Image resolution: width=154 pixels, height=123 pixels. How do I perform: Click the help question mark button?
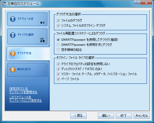coord(137,3)
